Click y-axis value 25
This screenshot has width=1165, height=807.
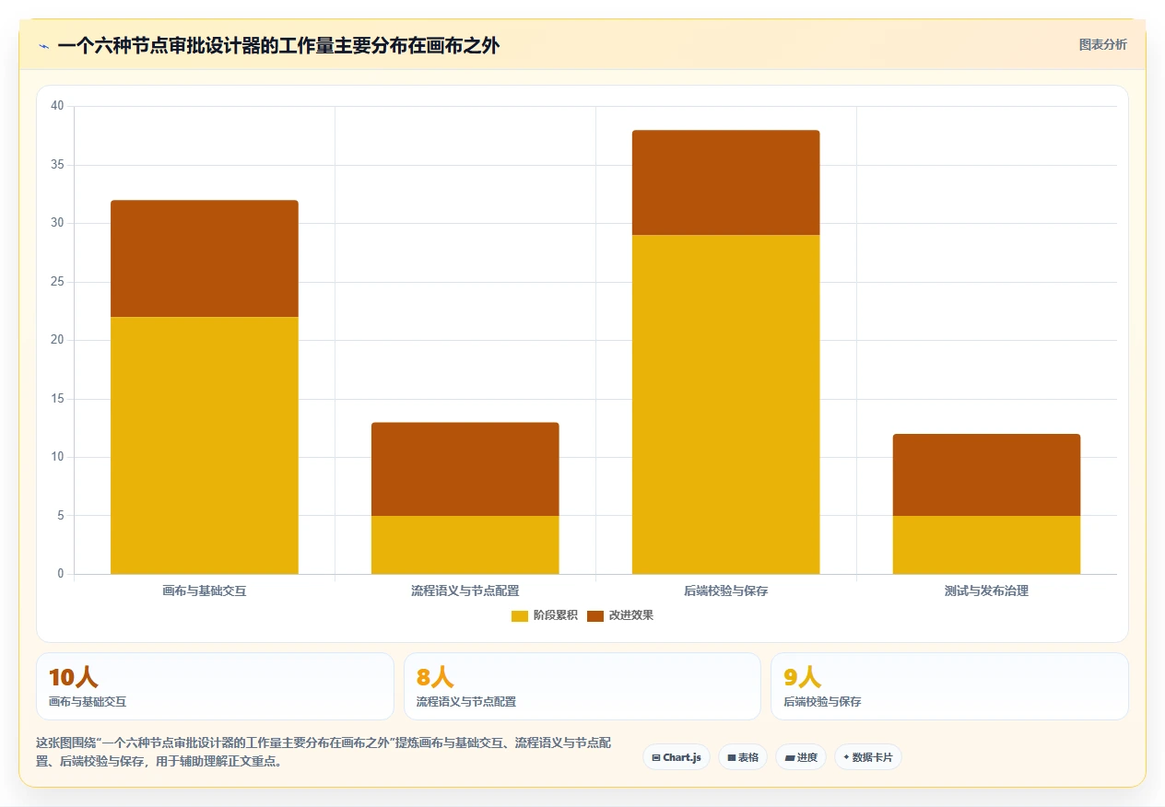[x=57, y=282]
